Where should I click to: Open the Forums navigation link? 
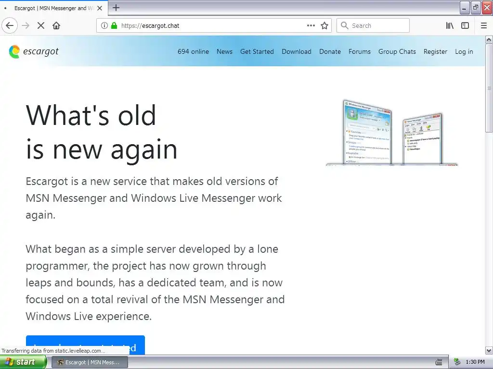coord(359,51)
